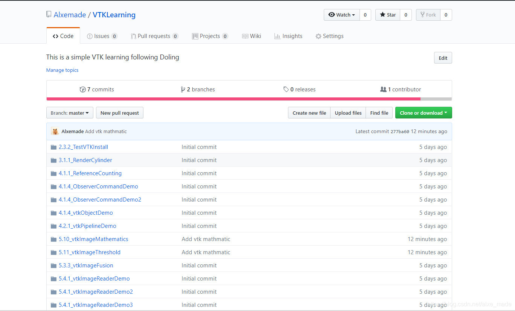This screenshot has height=311, width=515.
Task: Click folder icon for 5.10_vtkImageMathematics
Action: tap(53, 239)
